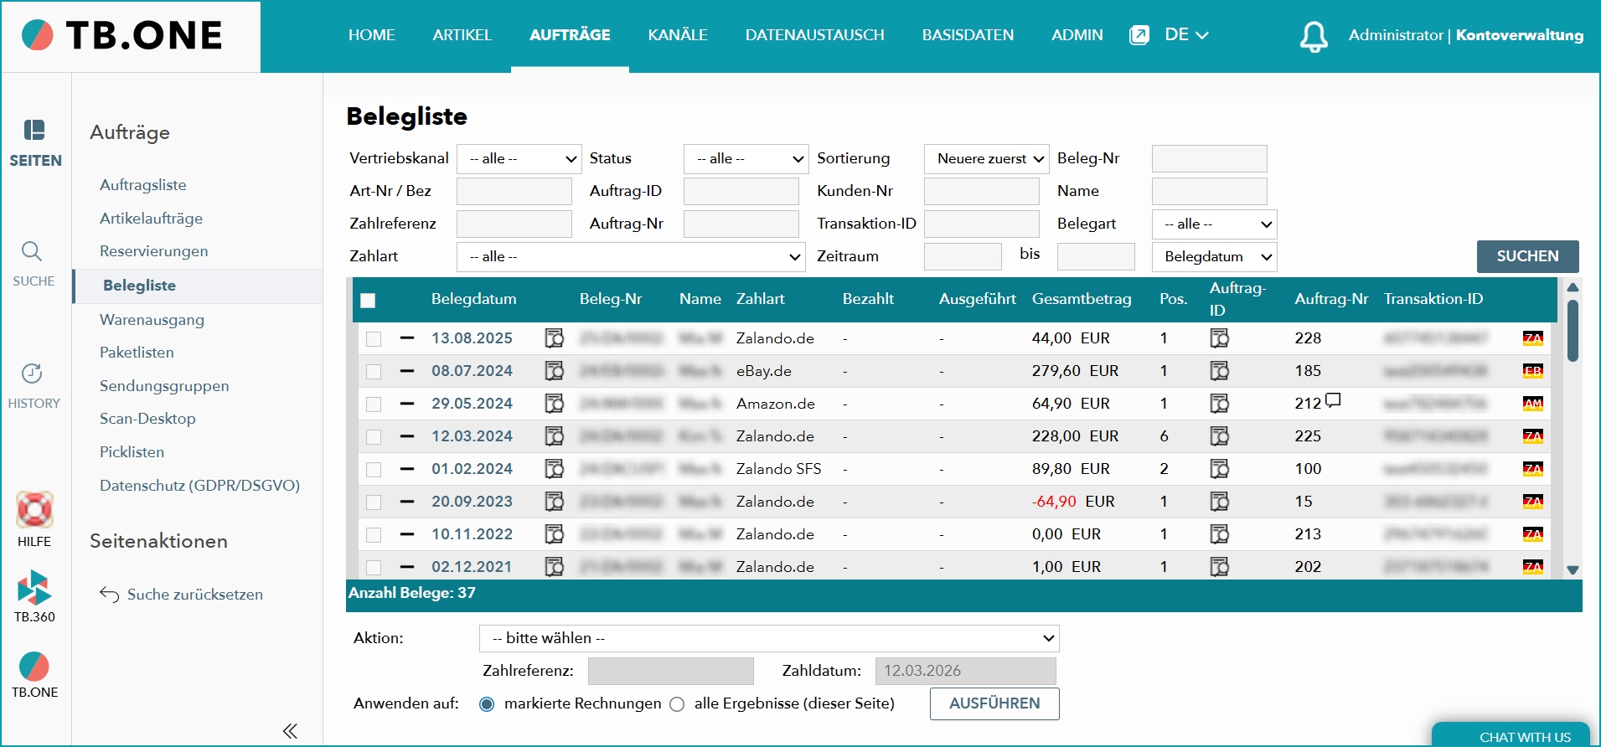
Task: Open the DATENAUSTAUSCH menu
Action: 815,35
